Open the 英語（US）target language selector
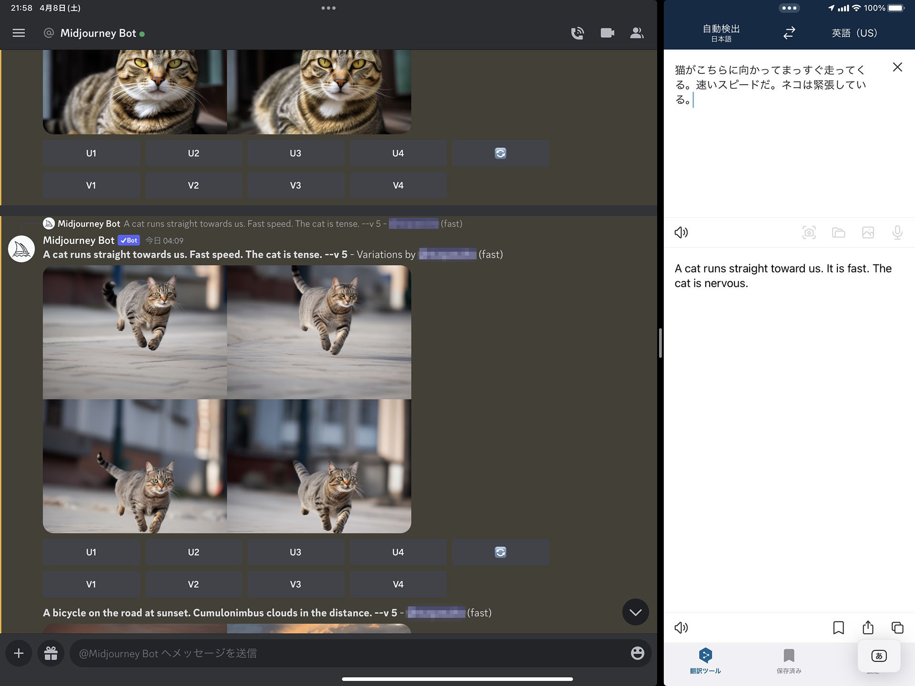The height and width of the screenshot is (686, 915). 854,32
